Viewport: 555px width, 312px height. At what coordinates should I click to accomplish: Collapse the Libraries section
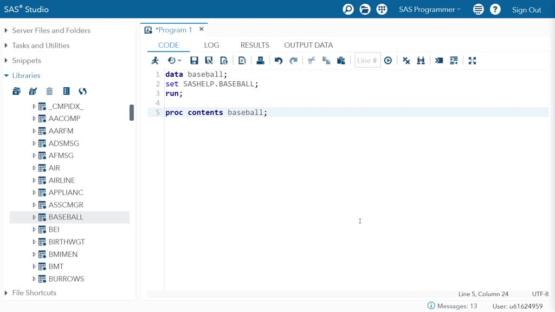coord(7,76)
